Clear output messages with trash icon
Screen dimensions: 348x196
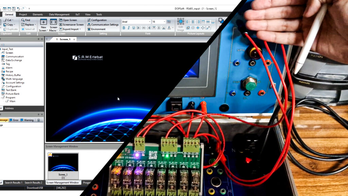38,120
